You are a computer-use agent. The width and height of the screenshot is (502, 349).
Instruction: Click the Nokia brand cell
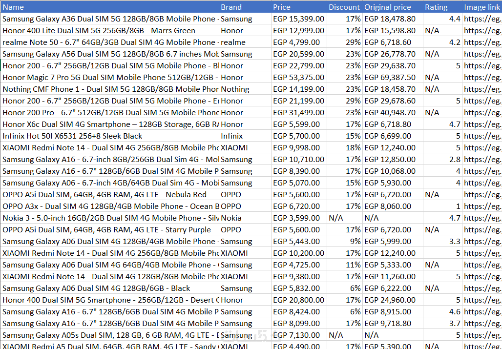(245, 218)
